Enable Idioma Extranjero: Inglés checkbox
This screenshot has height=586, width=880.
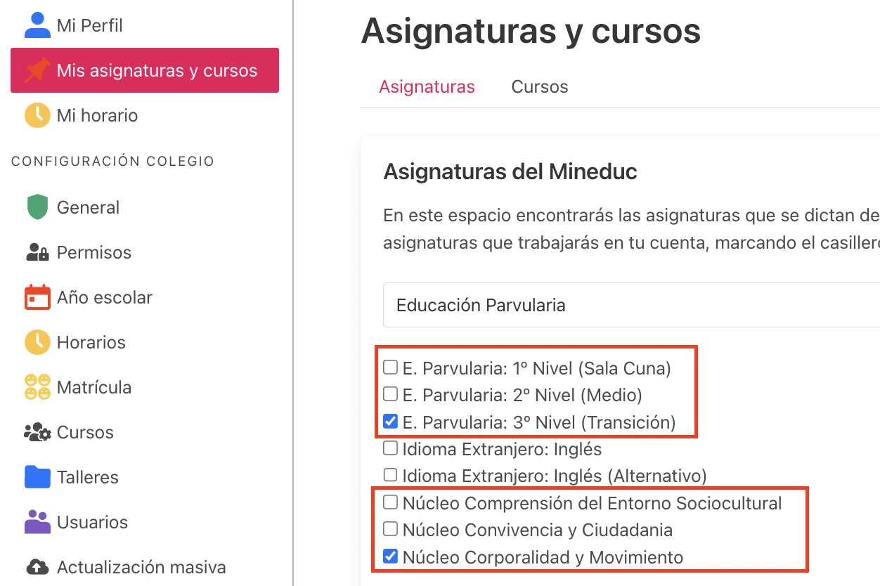point(390,448)
